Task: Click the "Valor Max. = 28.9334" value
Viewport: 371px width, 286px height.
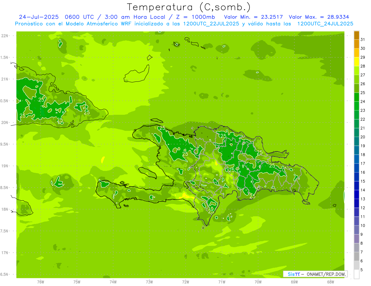Action: (319, 17)
